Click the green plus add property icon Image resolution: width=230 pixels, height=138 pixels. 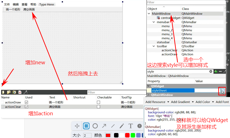(216, 71)
